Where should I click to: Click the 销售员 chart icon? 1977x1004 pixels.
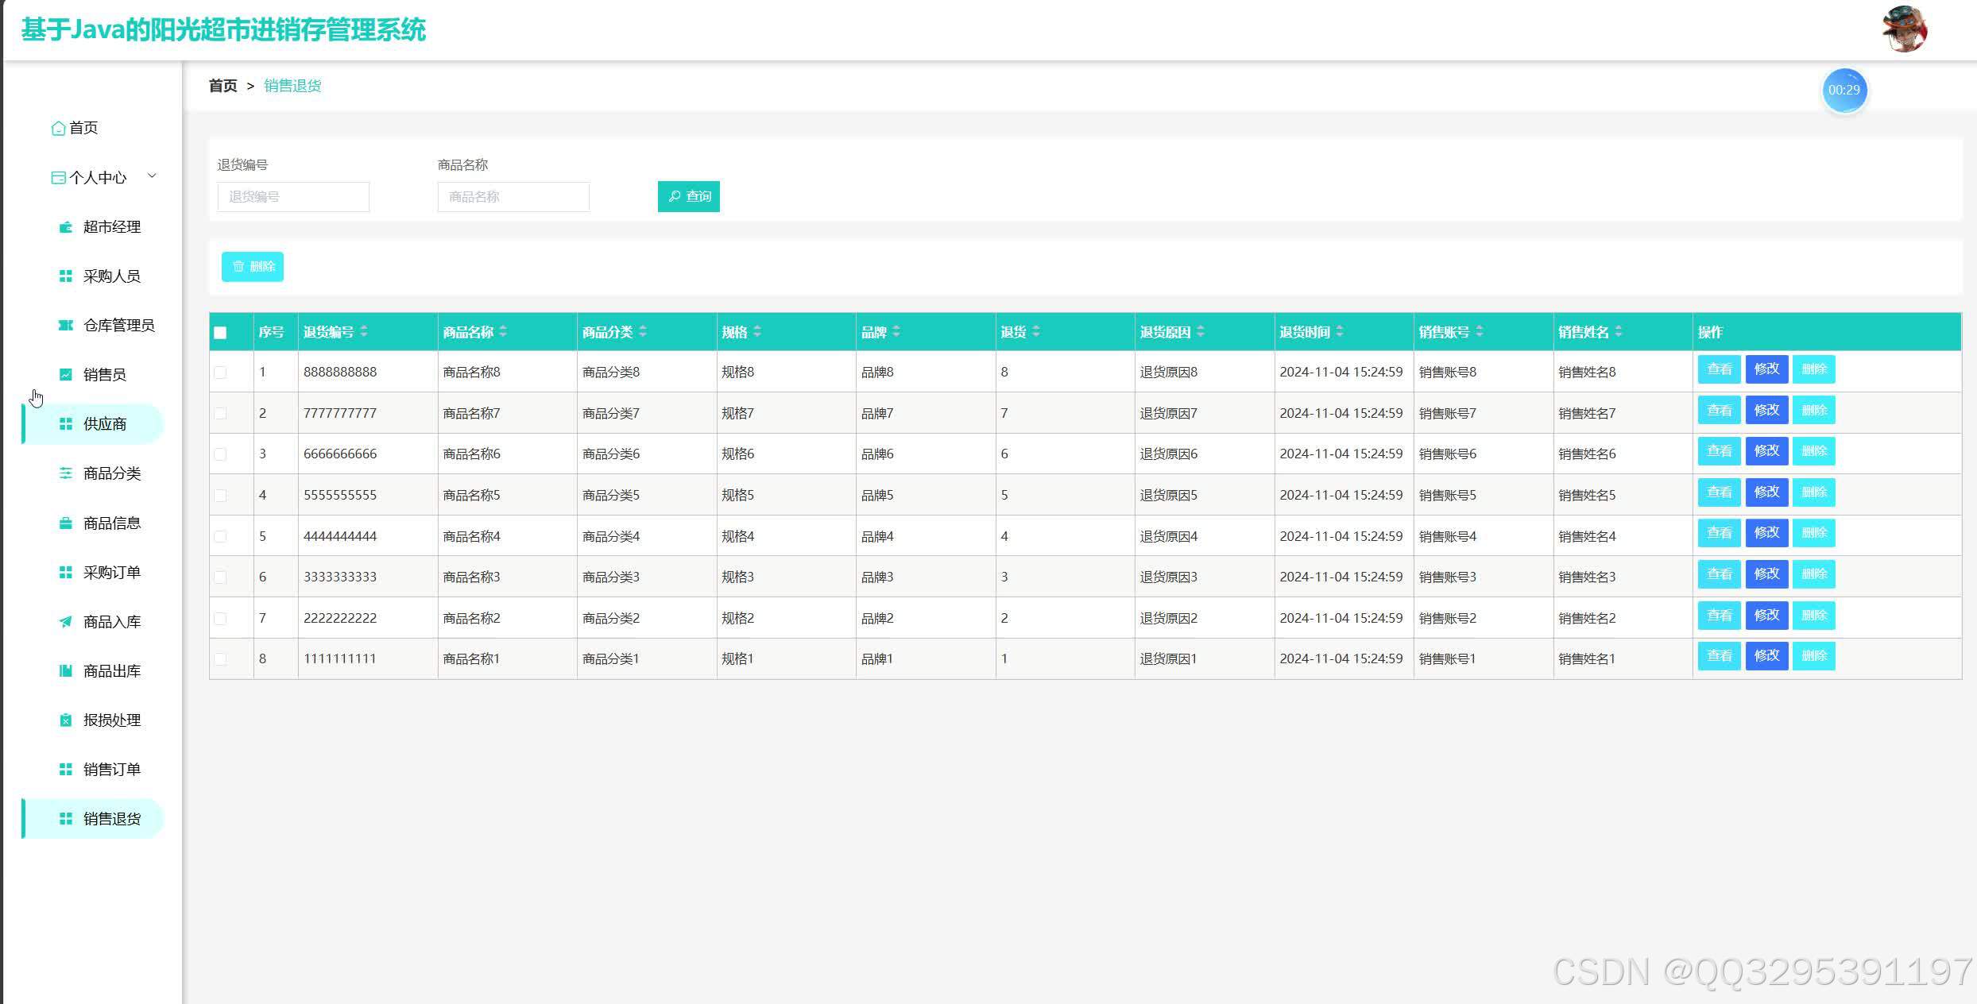[x=66, y=375]
